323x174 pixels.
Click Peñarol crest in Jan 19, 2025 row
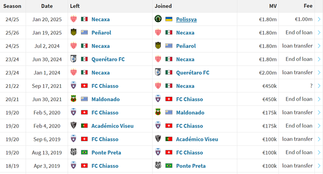(74, 32)
